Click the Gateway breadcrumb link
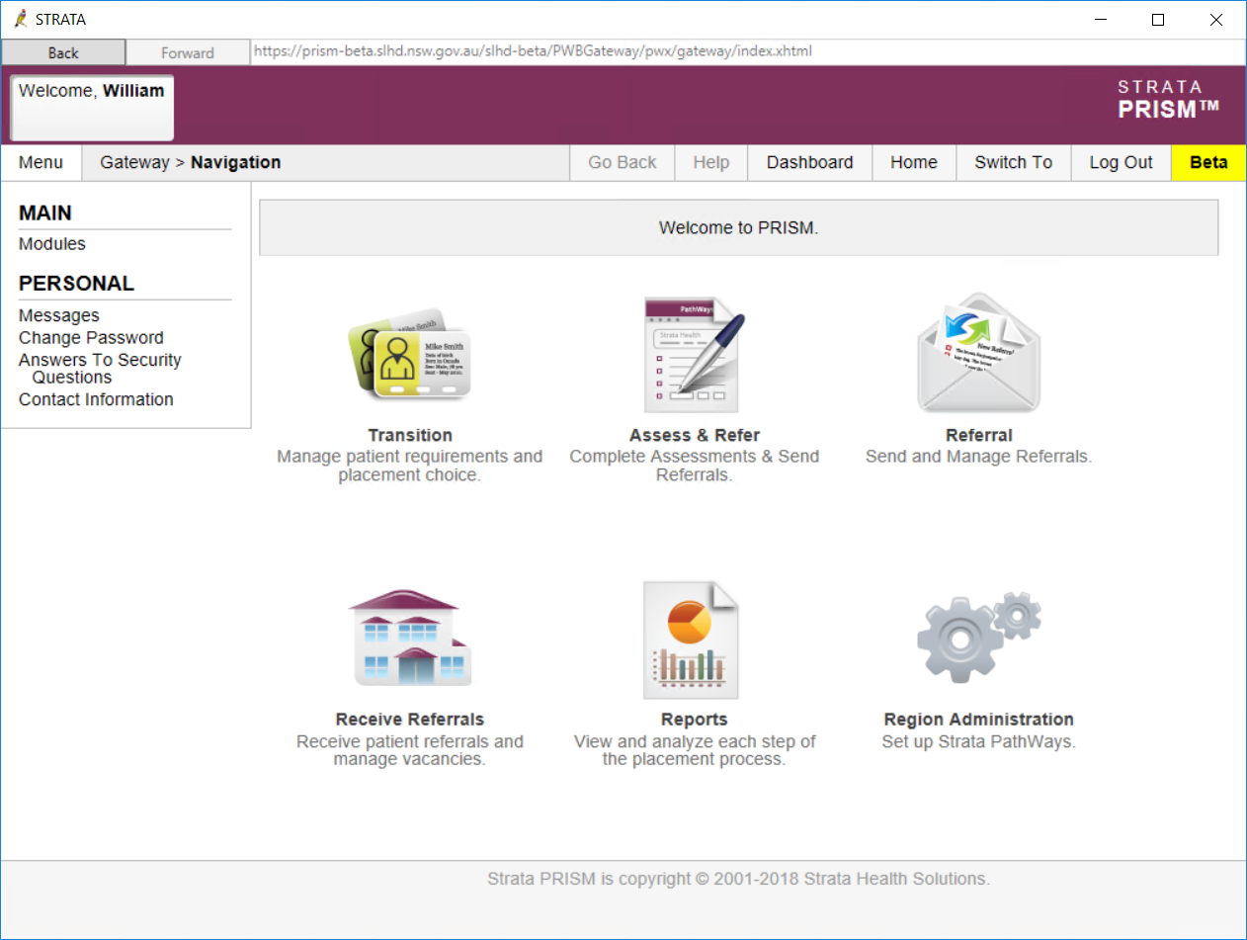Screen dimensions: 1247x940 tap(134, 163)
